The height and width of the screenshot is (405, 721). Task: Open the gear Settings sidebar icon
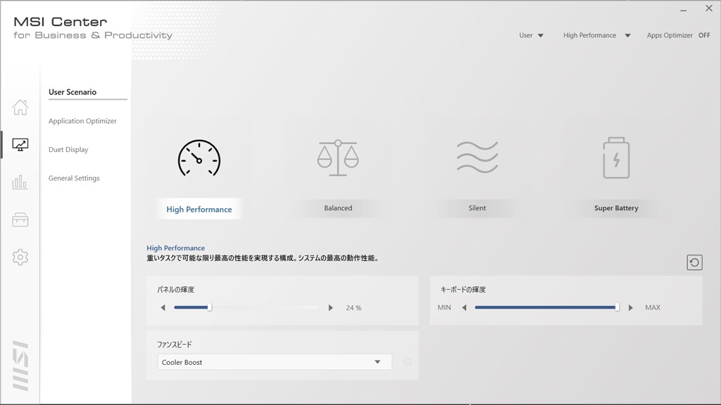click(20, 257)
